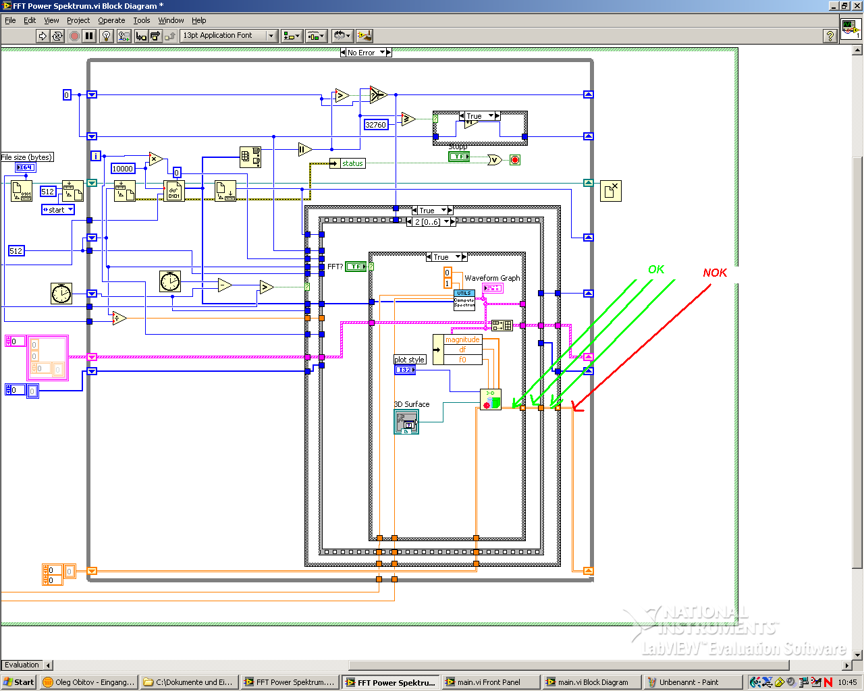Open the 13pt Application Font dropdown
864x691 pixels.
pyautogui.click(x=230, y=36)
